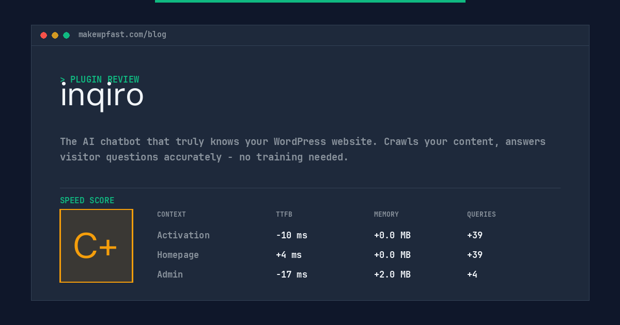Click the Admin queries value +4
620x325 pixels.
tap(472, 274)
